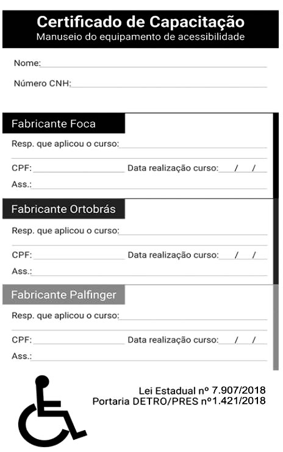This screenshot has width=283, height=452.
Task: Click the Nome input line
Action: [x=154, y=64]
